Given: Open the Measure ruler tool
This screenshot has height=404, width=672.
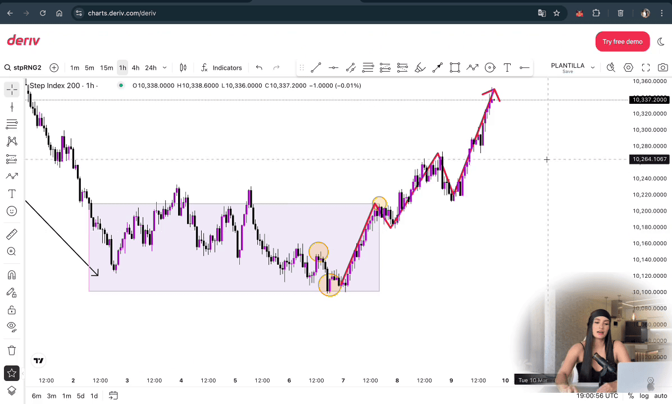Looking at the screenshot, I should [x=12, y=234].
